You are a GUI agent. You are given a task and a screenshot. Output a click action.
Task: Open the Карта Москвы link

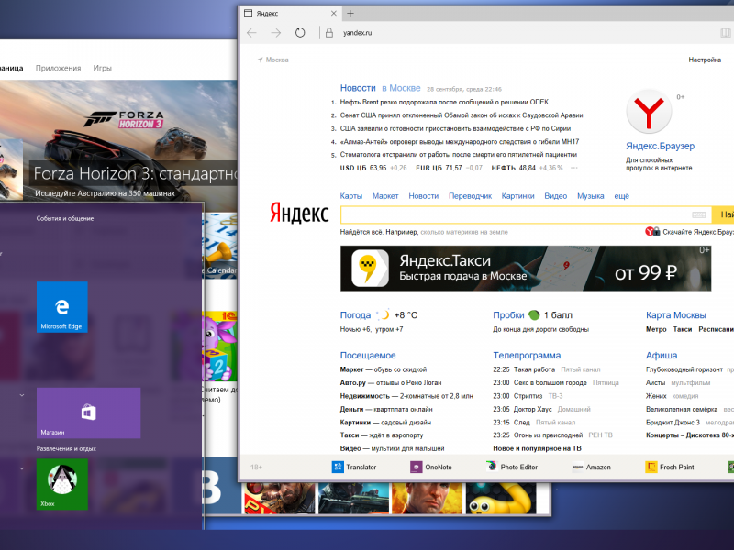tap(676, 314)
